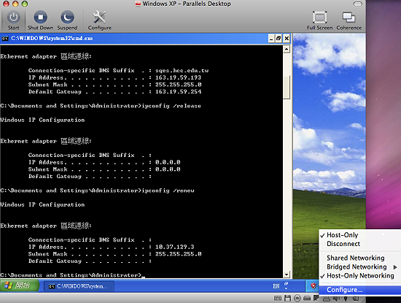Viewport: 401px width, 303px height.
Task: Restore the cmd.exe window size
Action: pos(279,39)
